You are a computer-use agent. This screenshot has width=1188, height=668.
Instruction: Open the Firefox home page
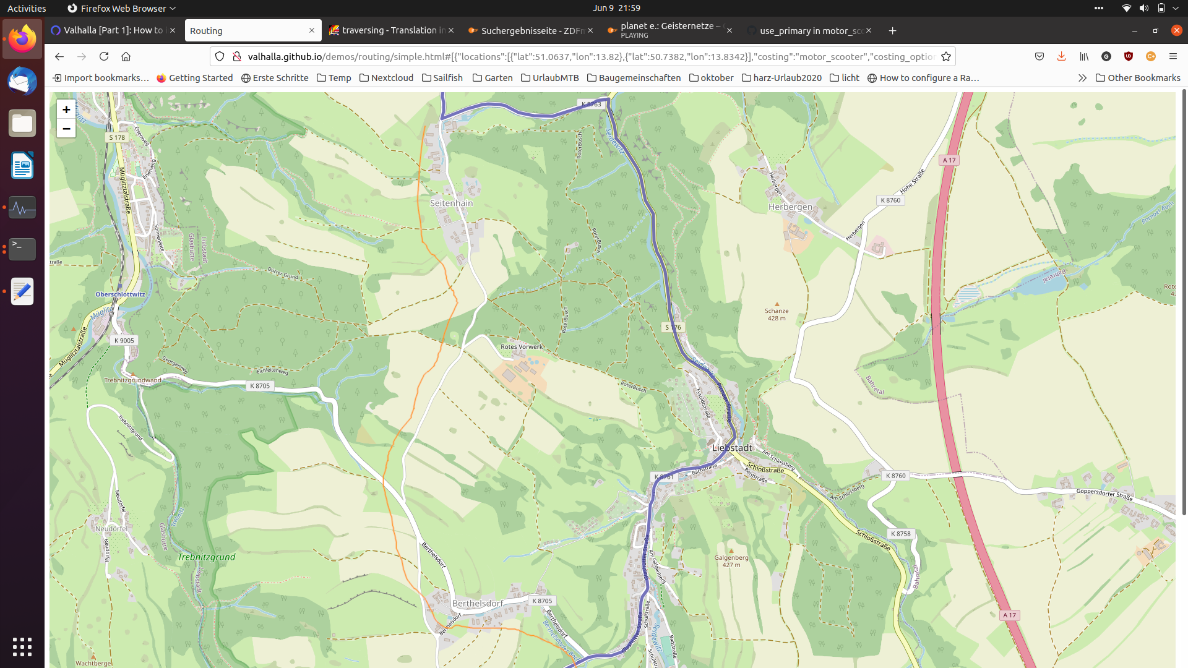point(126,56)
